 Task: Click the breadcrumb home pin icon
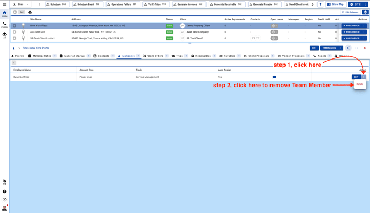(x=13, y=48)
